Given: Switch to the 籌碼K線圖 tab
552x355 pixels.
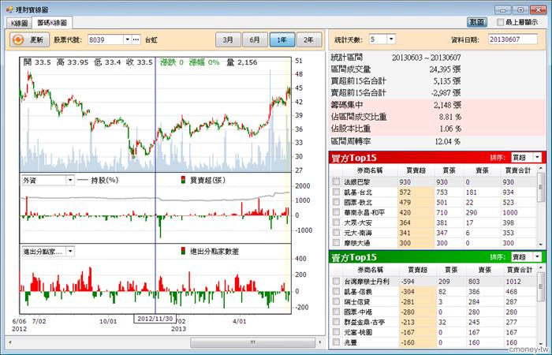Looking at the screenshot, I should [52, 23].
